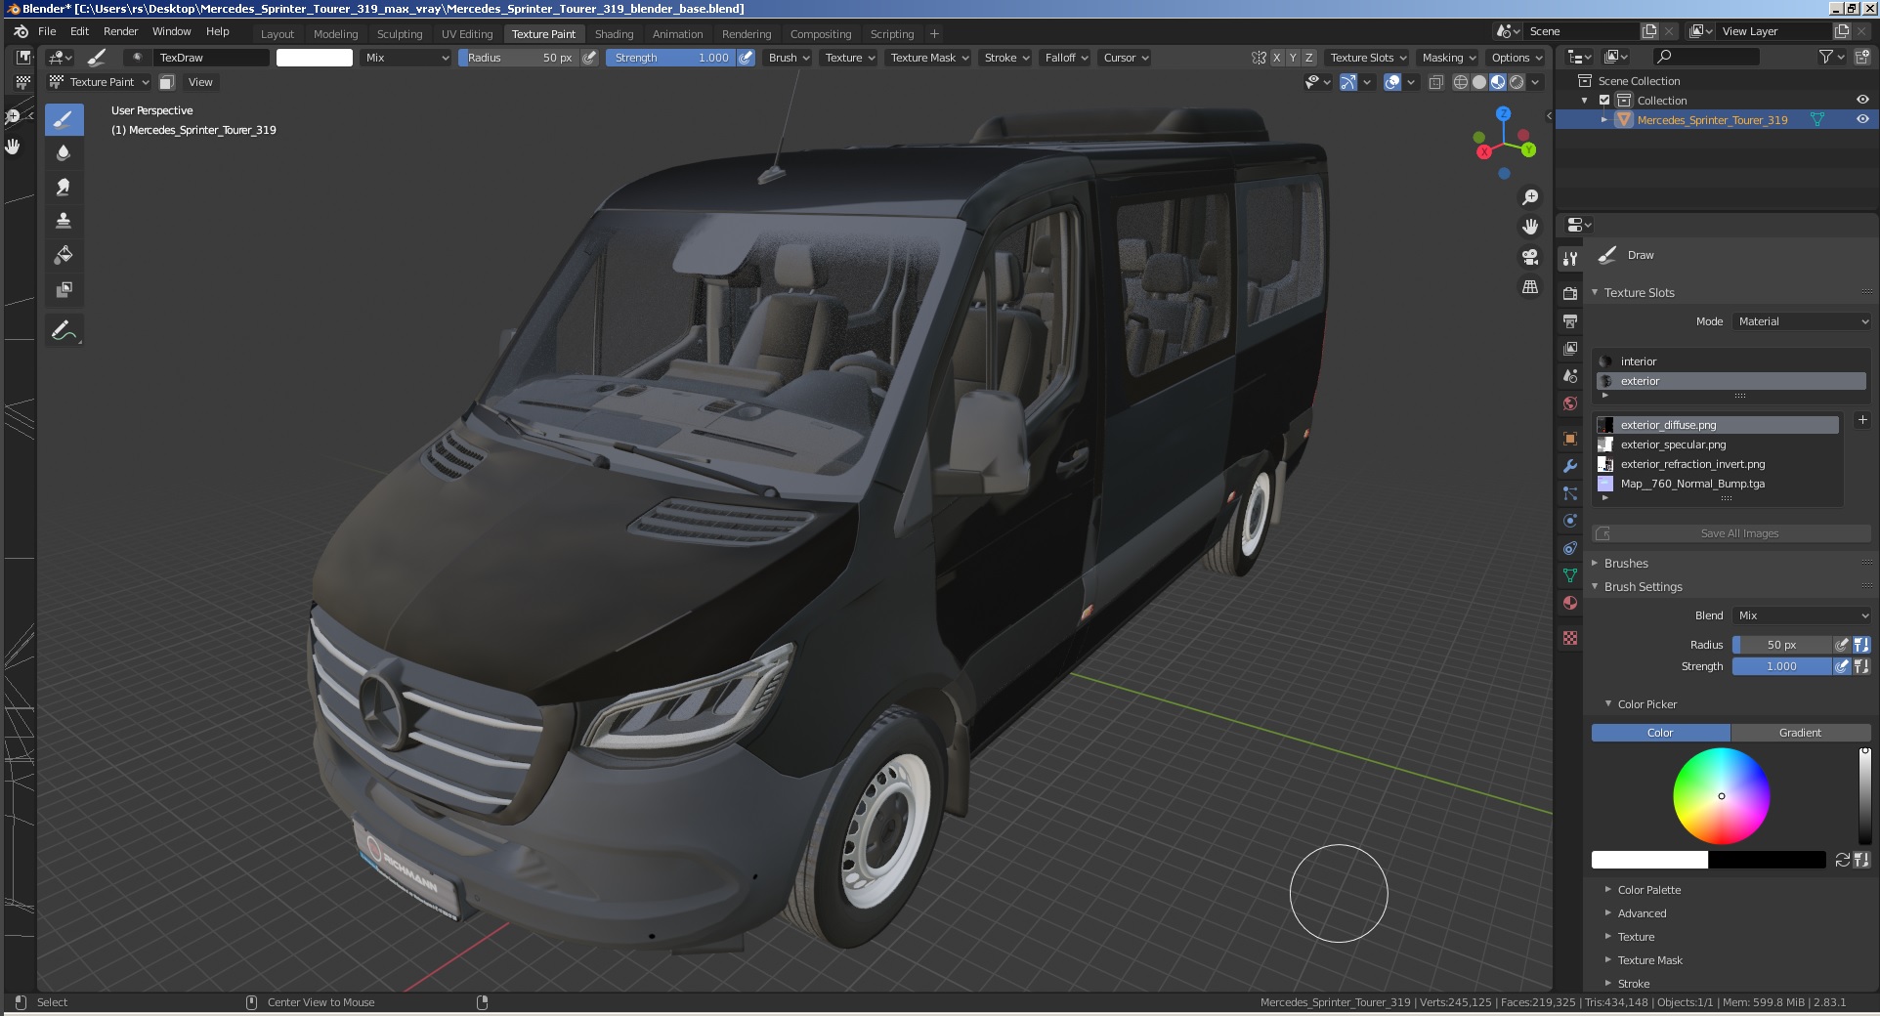The width and height of the screenshot is (1880, 1016).
Task: Open Particles properties tab
Action: 1570,493
